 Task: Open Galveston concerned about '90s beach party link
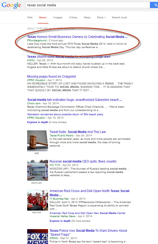click(x=65, y=114)
